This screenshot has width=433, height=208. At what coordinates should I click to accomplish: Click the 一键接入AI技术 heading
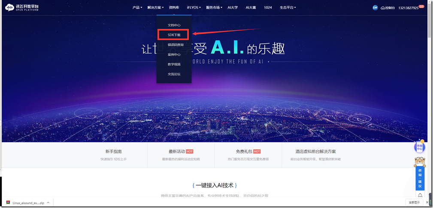(215, 185)
